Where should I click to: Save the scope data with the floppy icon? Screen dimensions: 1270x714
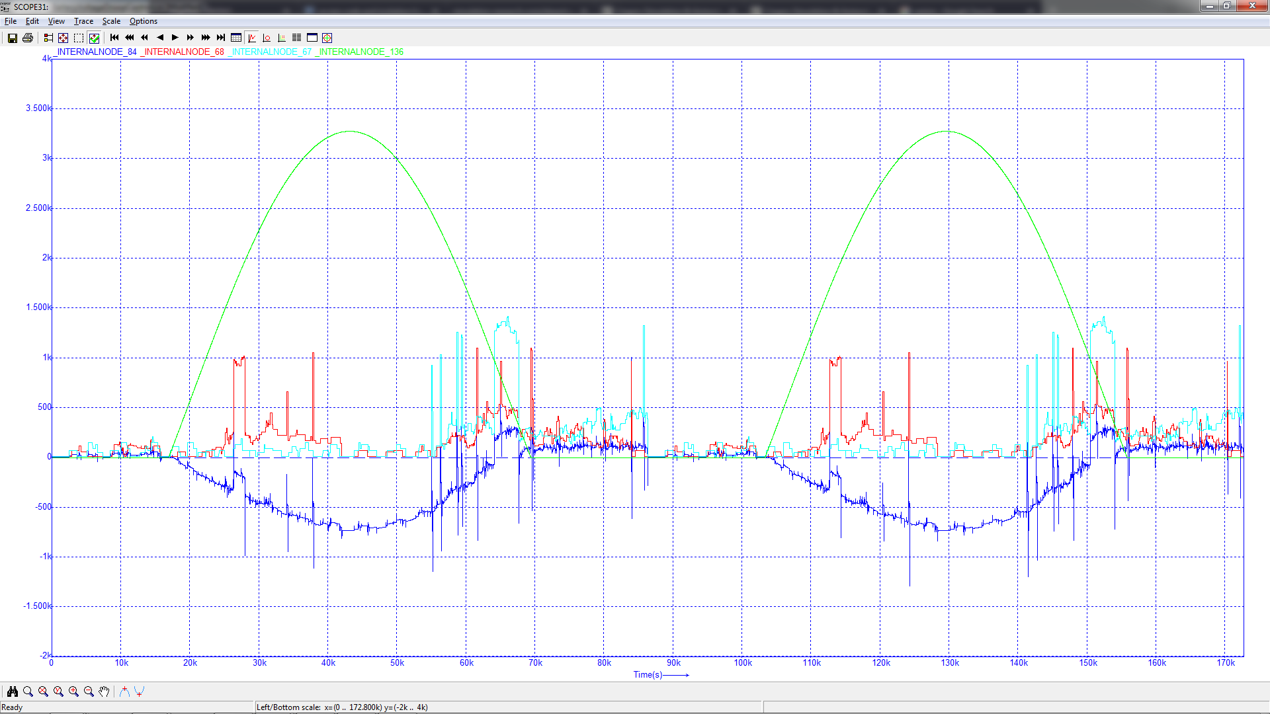click(x=13, y=38)
